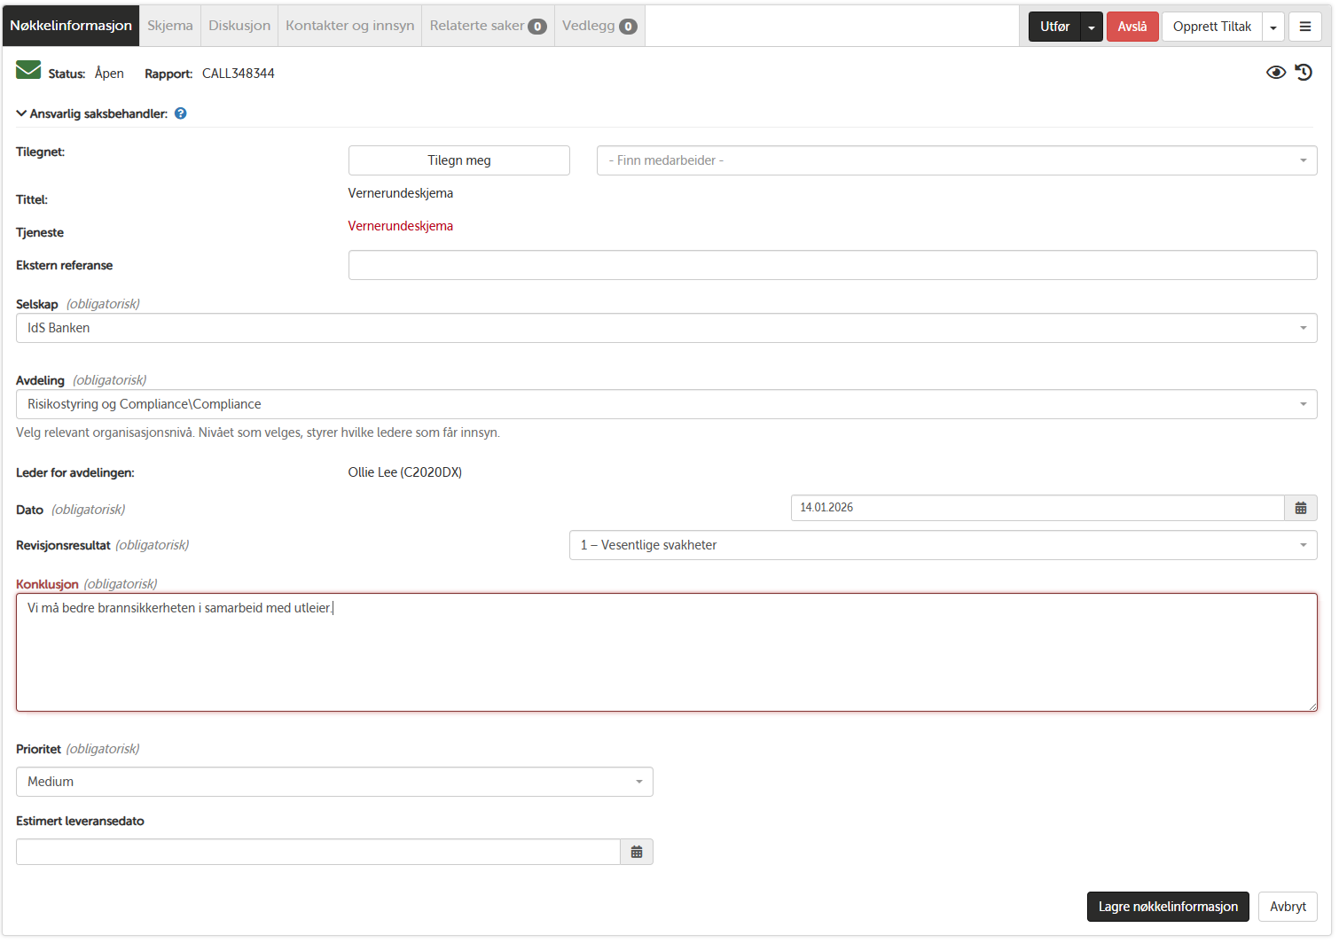
Task: Open calendar picker for Dato field
Action: (1300, 508)
